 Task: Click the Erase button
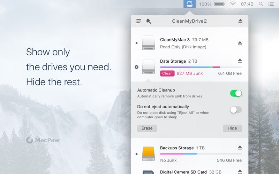click(147, 128)
